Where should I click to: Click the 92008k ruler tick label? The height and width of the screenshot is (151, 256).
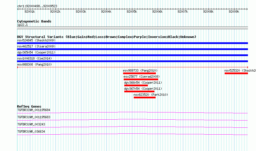click(x=208, y=12)
